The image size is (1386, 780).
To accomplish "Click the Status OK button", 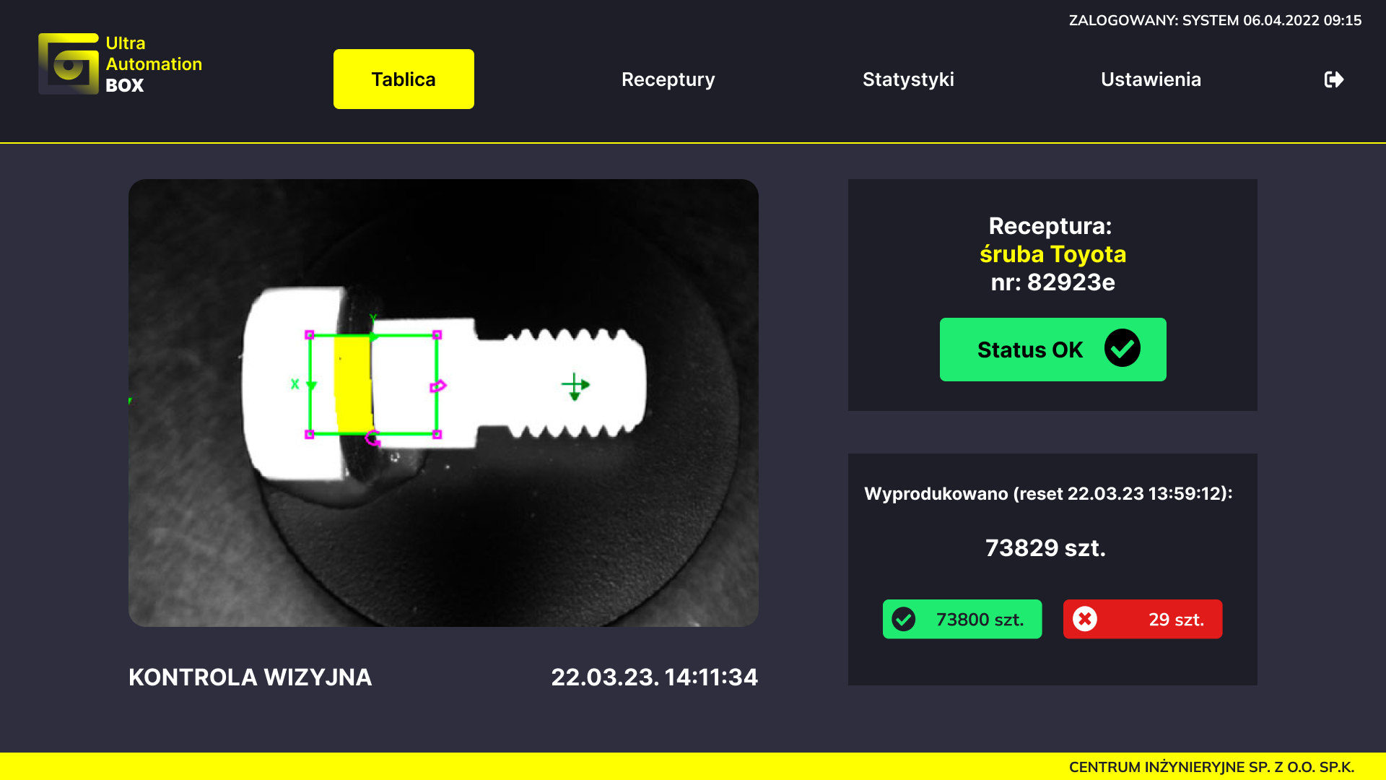I will pos(1052,350).
